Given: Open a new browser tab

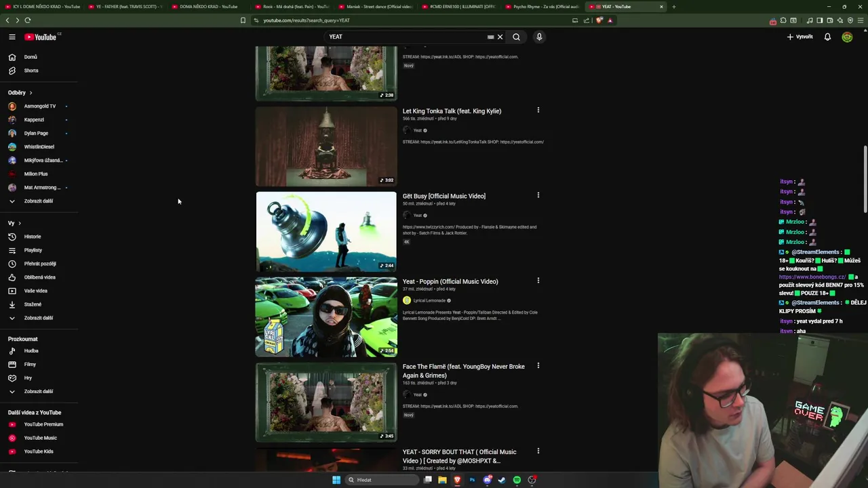Looking at the screenshot, I should click(x=673, y=7).
